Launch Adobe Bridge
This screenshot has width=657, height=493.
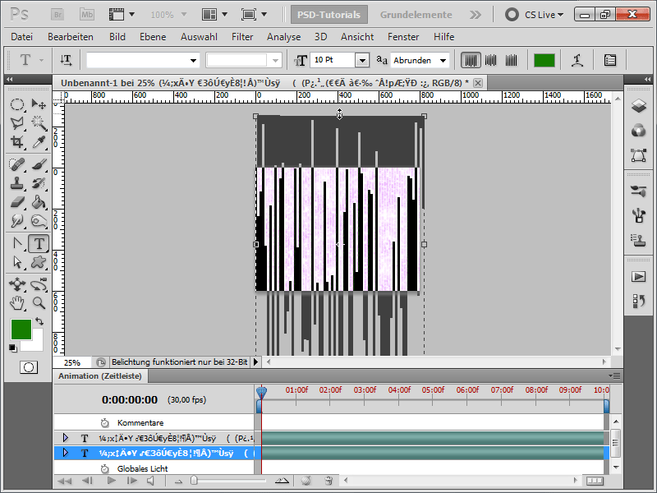coord(57,15)
